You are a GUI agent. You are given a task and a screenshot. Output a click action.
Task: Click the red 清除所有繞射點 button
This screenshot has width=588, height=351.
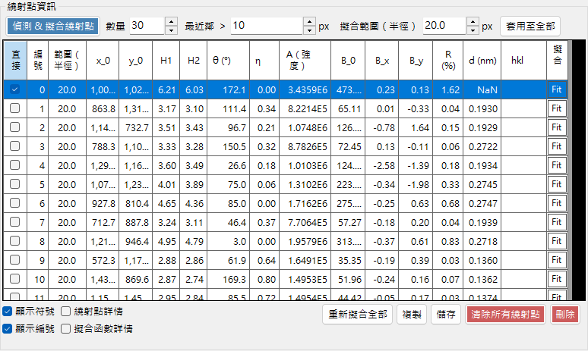click(x=505, y=315)
